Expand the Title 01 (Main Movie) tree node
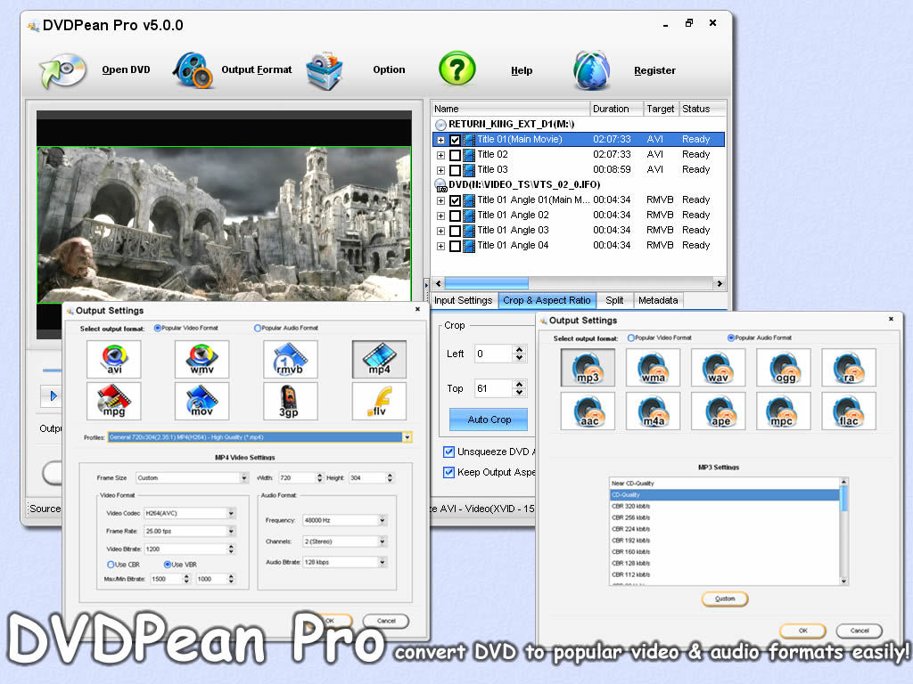Image resolution: width=913 pixels, height=684 pixels. 440,140
